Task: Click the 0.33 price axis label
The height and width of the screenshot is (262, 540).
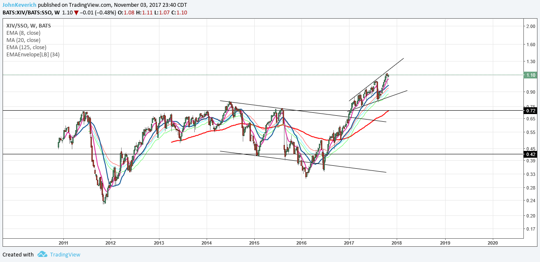Action: coord(530,174)
